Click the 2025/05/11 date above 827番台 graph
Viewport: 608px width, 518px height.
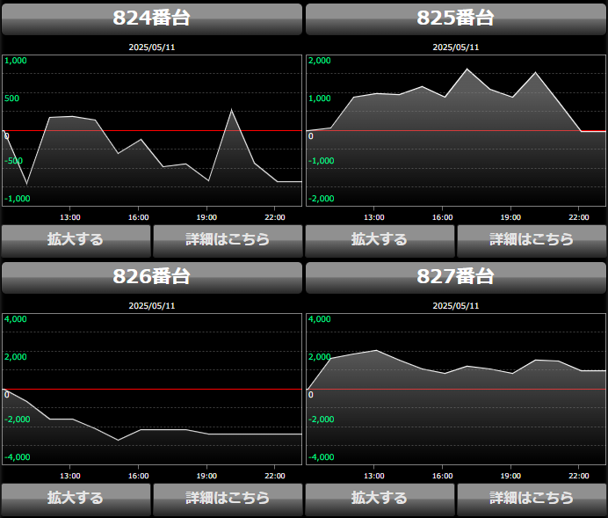click(x=456, y=306)
